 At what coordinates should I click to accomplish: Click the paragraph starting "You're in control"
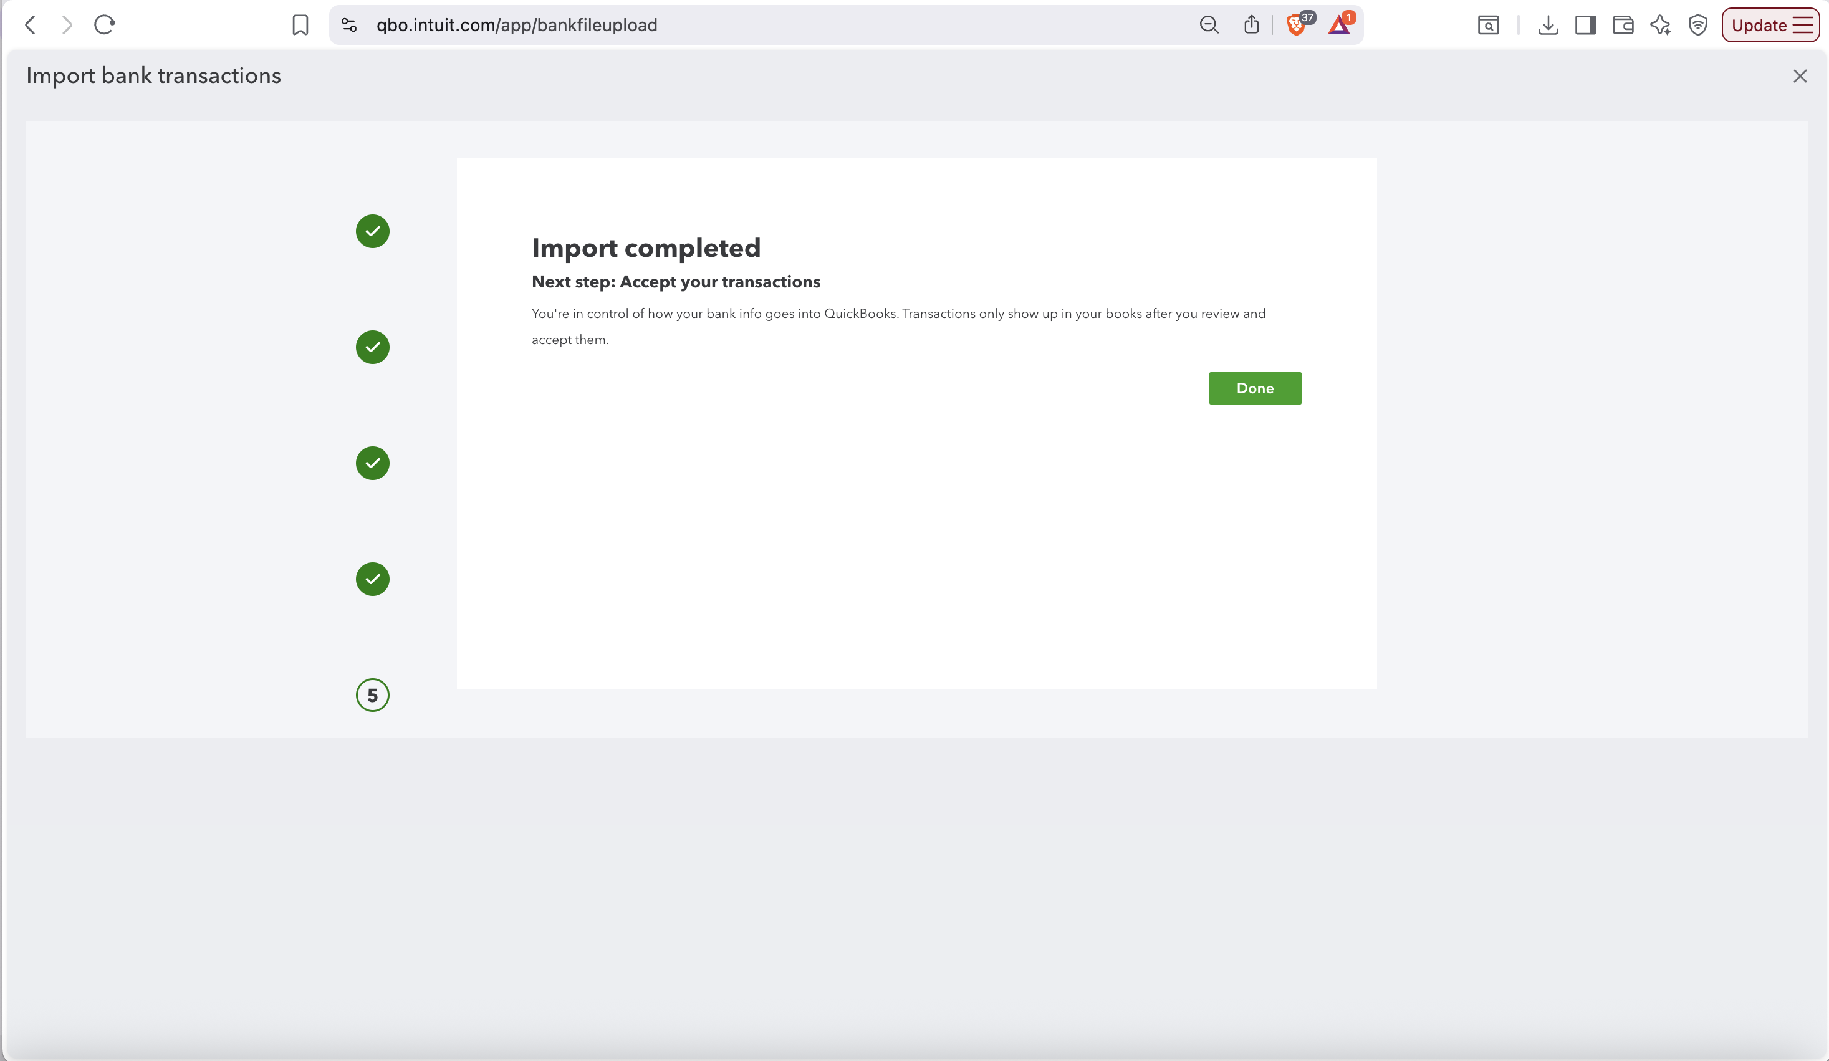coord(898,327)
